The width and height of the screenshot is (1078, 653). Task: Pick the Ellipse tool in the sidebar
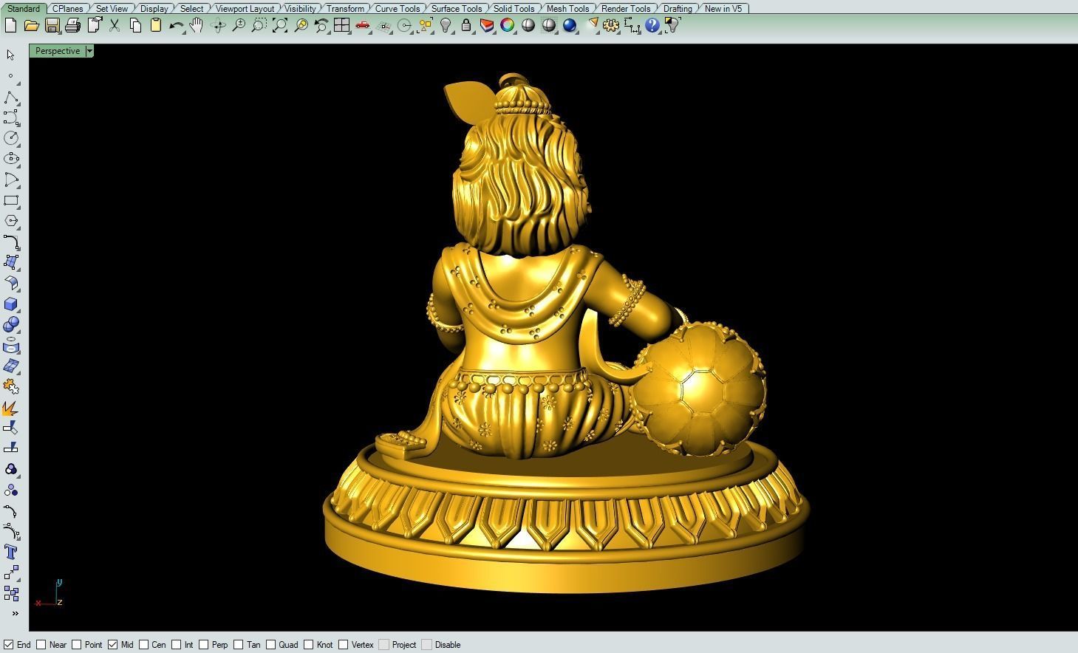[x=11, y=159]
